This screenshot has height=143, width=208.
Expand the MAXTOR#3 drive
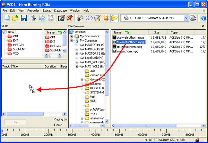click(77, 54)
